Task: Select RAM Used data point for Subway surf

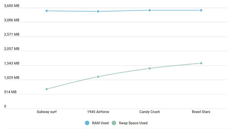Action: click(47, 11)
